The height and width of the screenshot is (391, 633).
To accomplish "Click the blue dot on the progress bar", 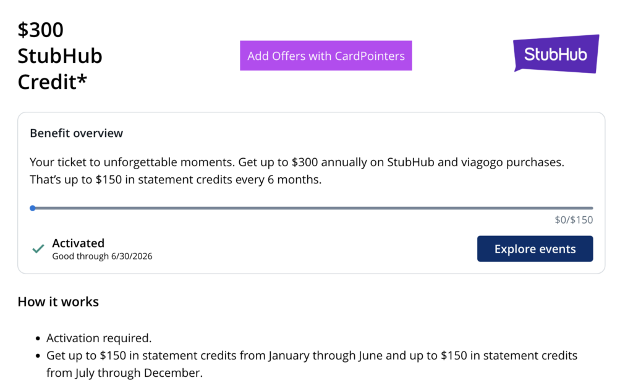I will (33, 208).
